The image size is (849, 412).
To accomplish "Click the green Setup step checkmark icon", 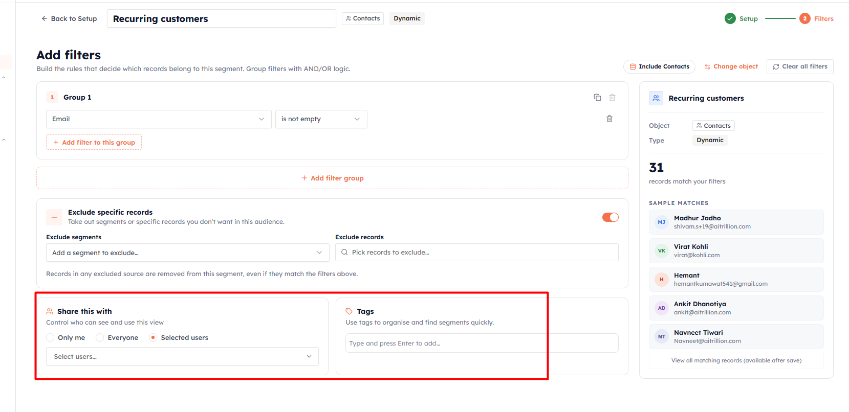I will click(730, 18).
